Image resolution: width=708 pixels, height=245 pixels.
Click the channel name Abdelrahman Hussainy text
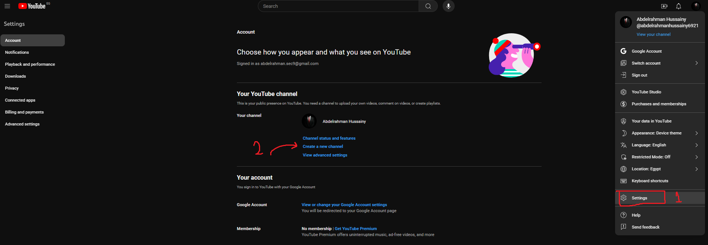point(344,121)
